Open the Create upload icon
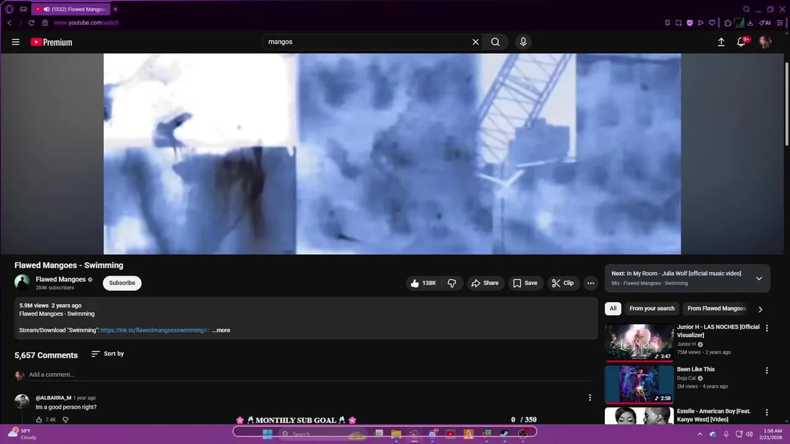 pyautogui.click(x=721, y=42)
